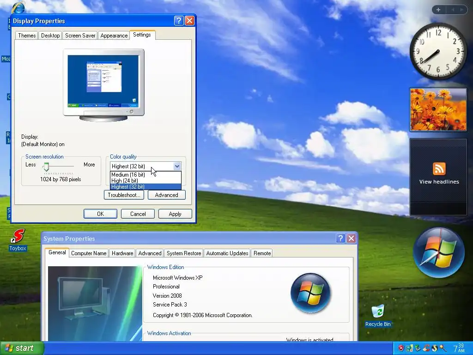This screenshot has width=473, height=355.
Task: Open the Internet Explorer desktop icon
Action: (18, 7)
